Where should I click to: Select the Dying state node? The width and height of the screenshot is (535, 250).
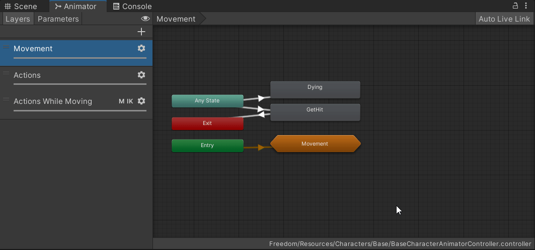point(315,89)
